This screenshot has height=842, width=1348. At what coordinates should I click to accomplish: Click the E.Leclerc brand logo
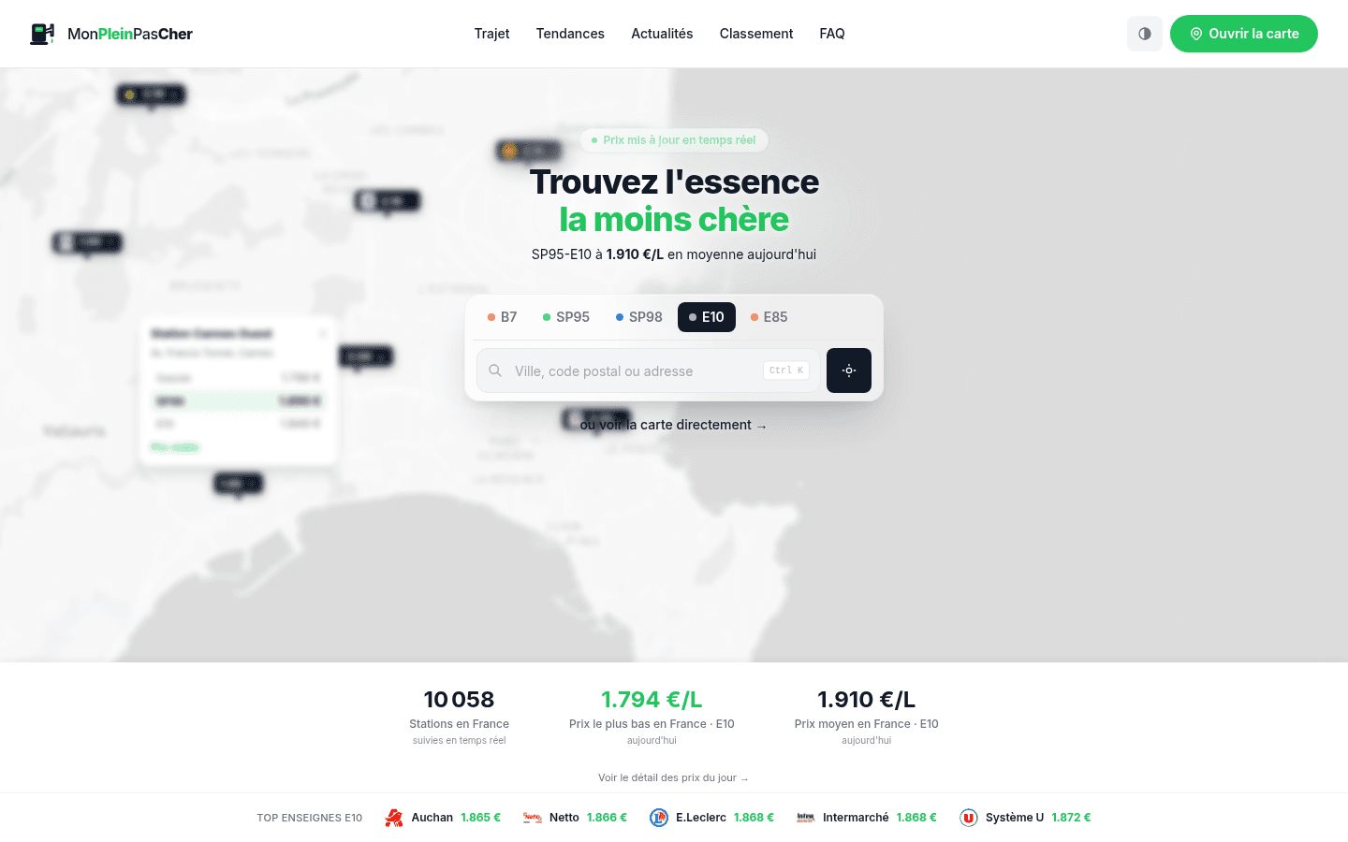[659, 818]
